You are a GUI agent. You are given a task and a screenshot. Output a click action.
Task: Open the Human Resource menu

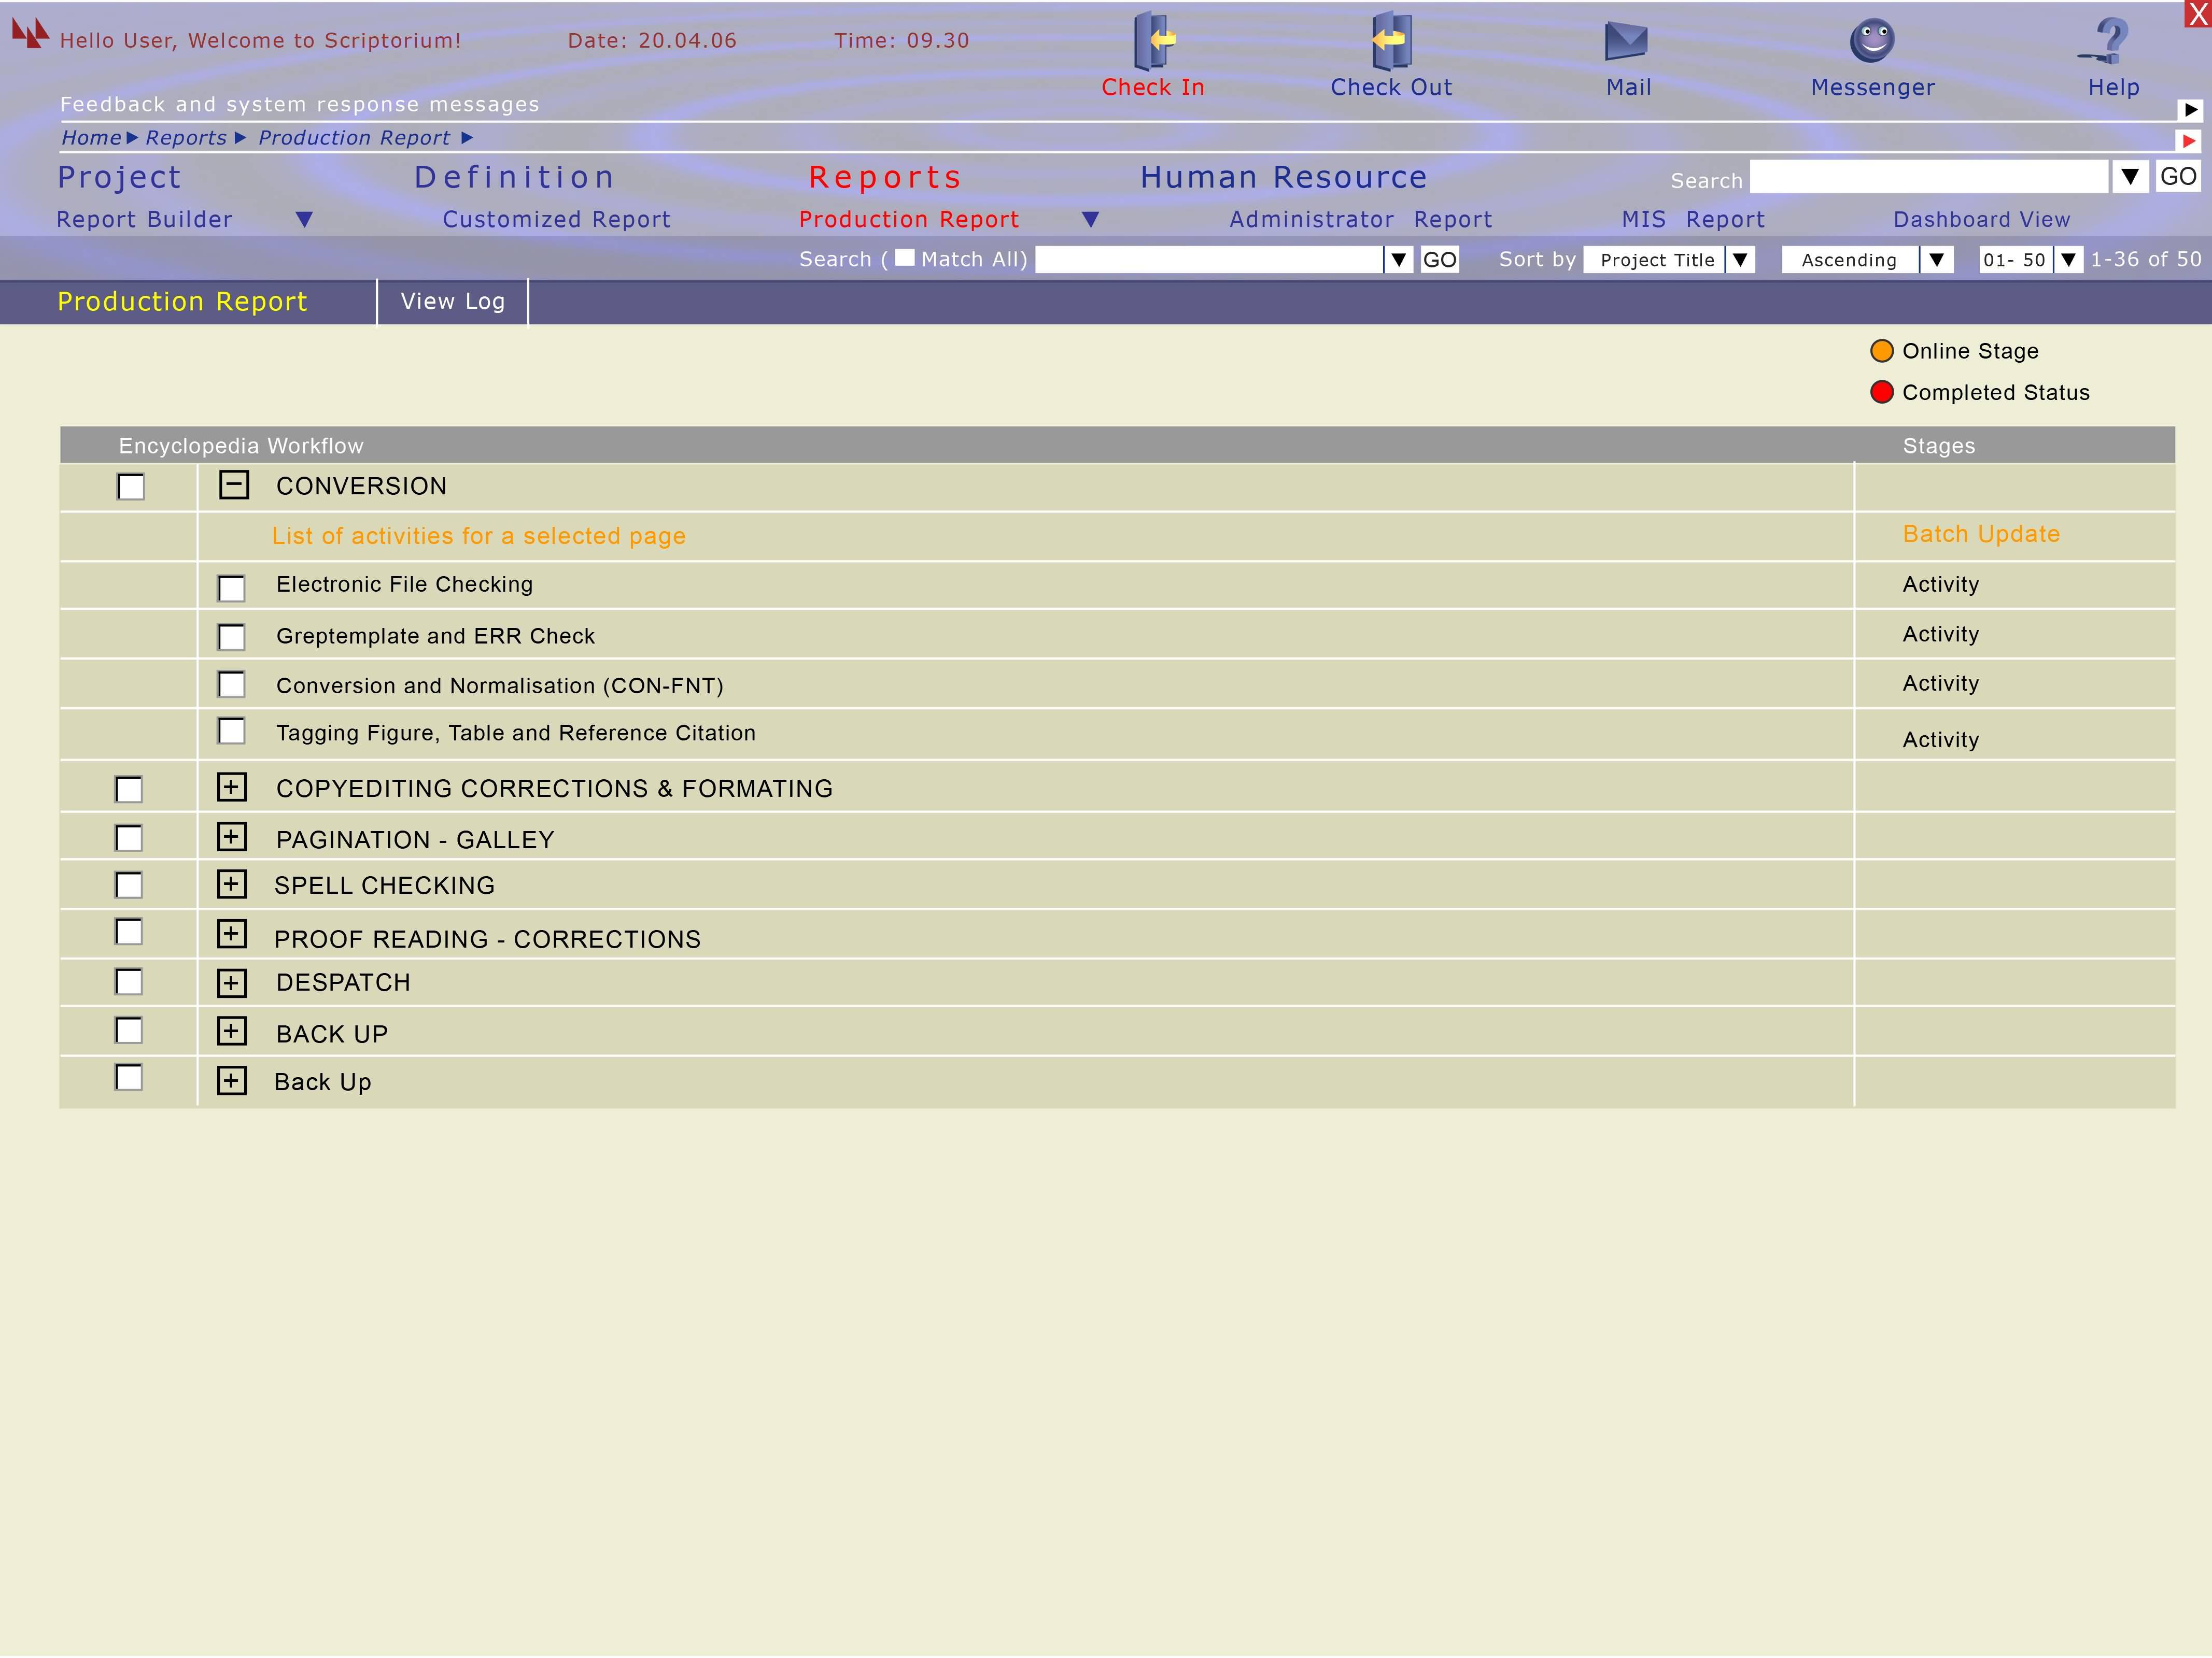[1283, 177]
